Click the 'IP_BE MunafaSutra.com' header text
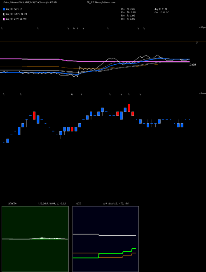This screenshot has height=272, width=206. [x=101, y=2]
